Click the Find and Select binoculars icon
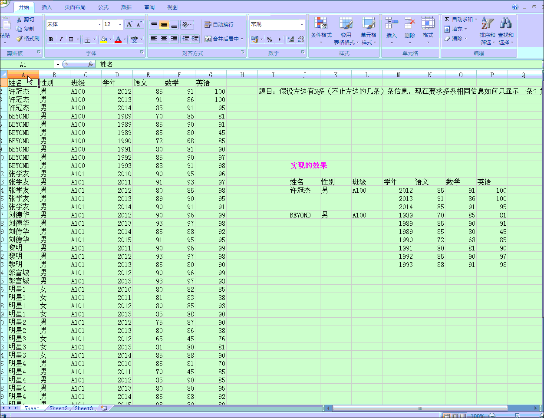This screenshot has height=418, width=544. click(505, 29)
